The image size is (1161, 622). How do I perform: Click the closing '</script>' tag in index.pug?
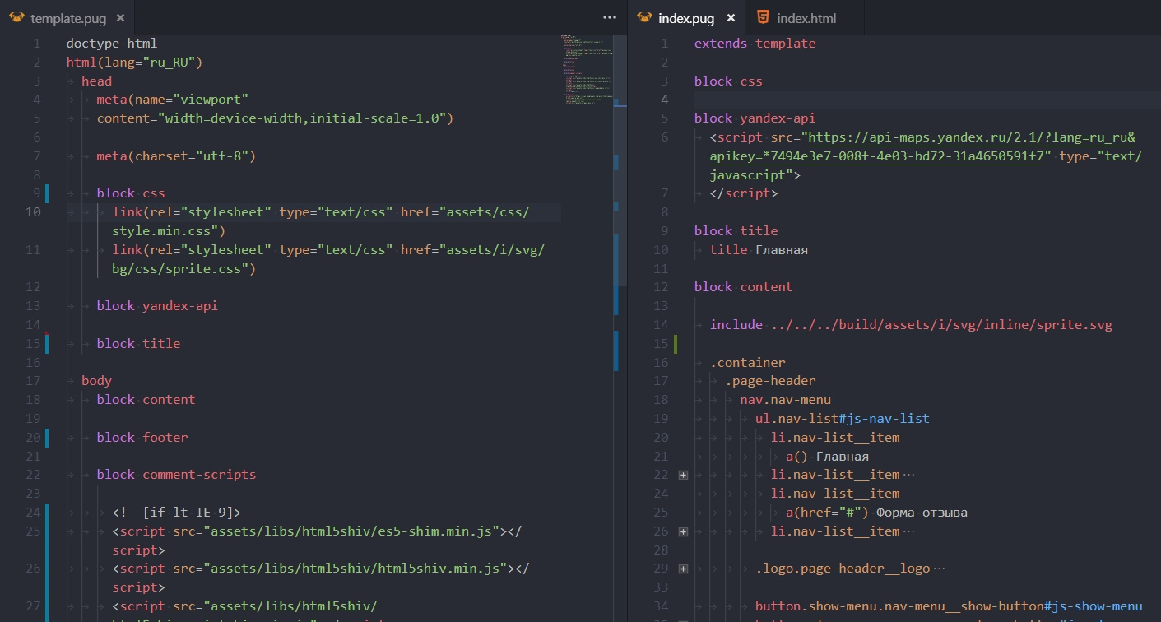(743, 193)
